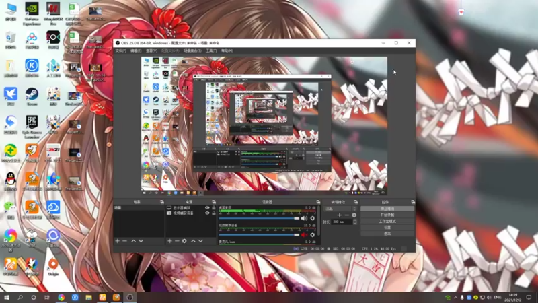Open GeForce Experience desktop icon
The image size is (538, 303).
tap(32, 13)
